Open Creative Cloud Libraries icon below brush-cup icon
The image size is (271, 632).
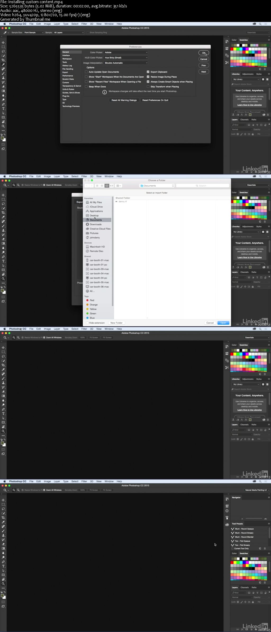click(227, 525)
